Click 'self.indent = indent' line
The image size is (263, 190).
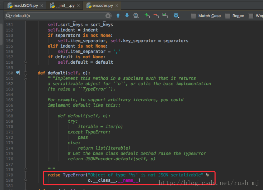click(72, 30)
